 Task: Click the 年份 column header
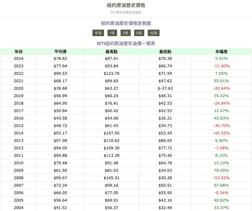point(18,52)
